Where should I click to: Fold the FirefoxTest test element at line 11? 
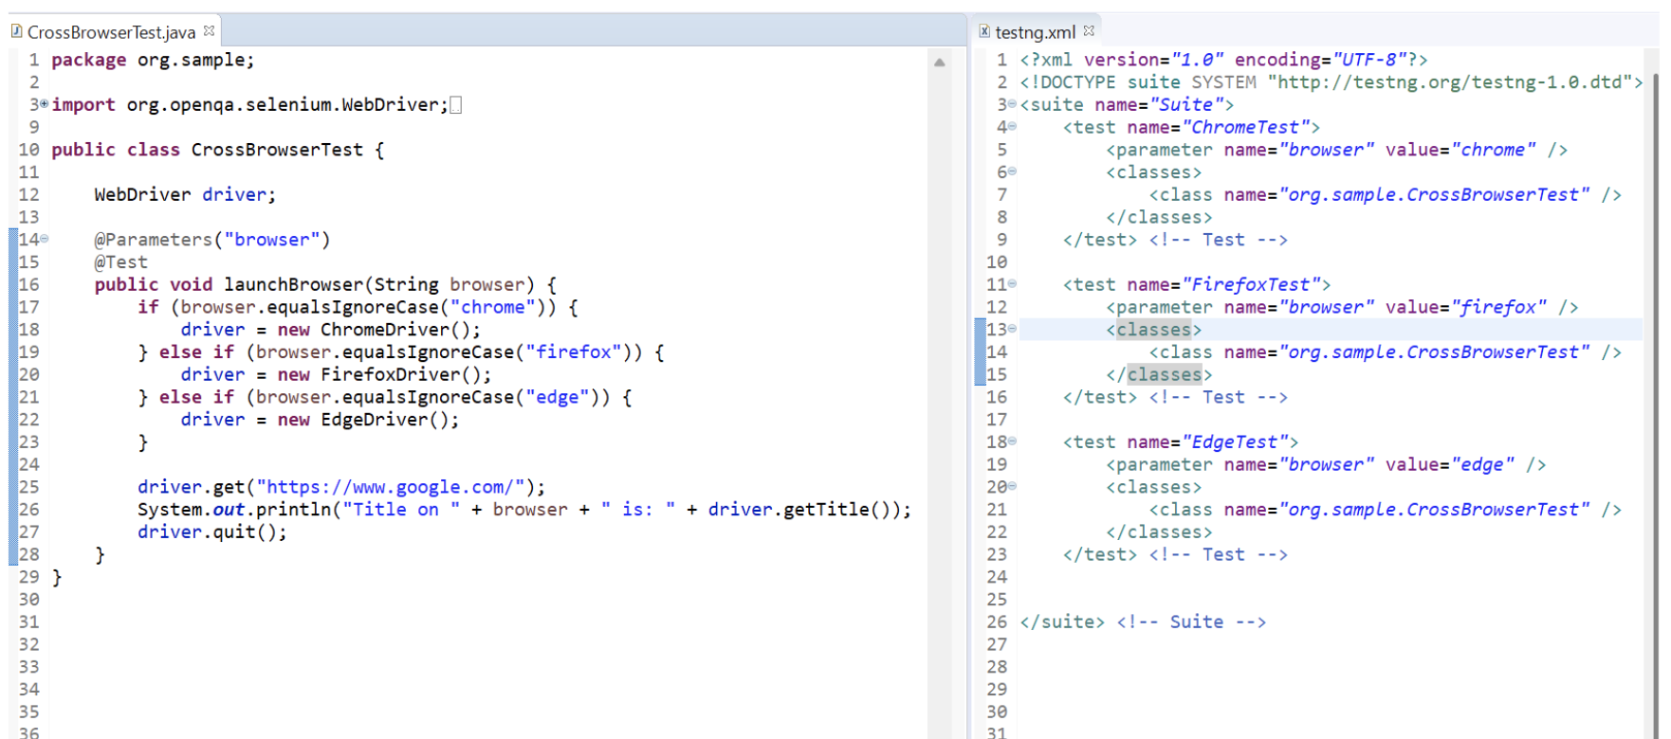[x=1012, y=284]
